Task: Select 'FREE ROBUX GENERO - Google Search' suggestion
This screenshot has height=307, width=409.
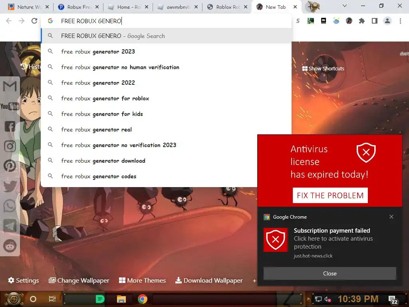Action: (x=166, y=36)
